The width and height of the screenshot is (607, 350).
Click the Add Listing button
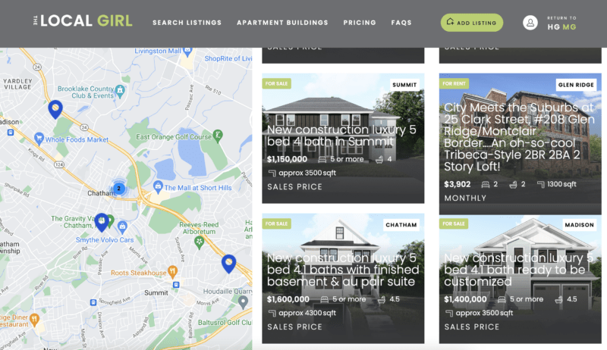[x=472, y=23]
